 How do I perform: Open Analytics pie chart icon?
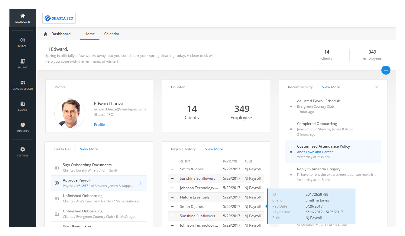[x=23, y=127]
